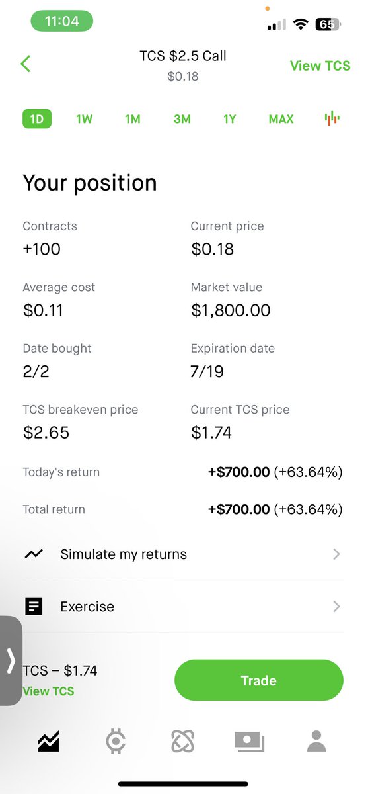Open the gray side drawer arrow
Image resolution: width=366 pixels, height=794 pixels.
tap(11, 660)
